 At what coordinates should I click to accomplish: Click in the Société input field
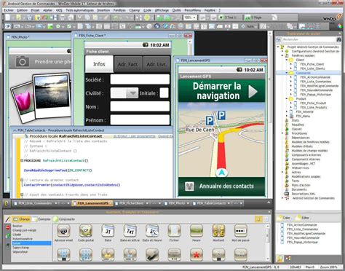point(140,79)
